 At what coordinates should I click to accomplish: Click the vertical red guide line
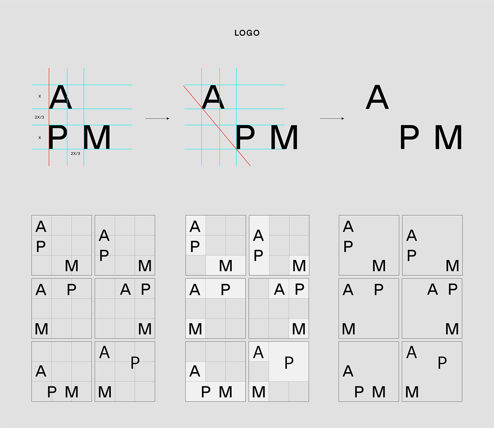click(49, 117)
